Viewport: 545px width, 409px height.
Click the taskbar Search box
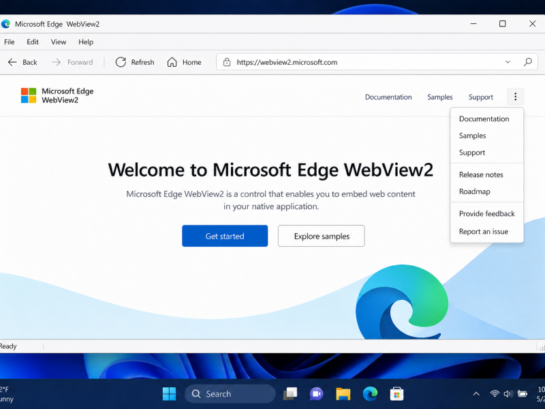pos(230,394)
